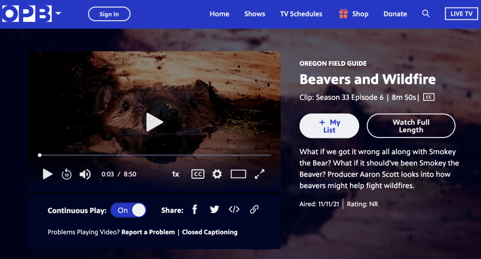
Task: Open the TV Schedules menu
Action: (301, 14)
